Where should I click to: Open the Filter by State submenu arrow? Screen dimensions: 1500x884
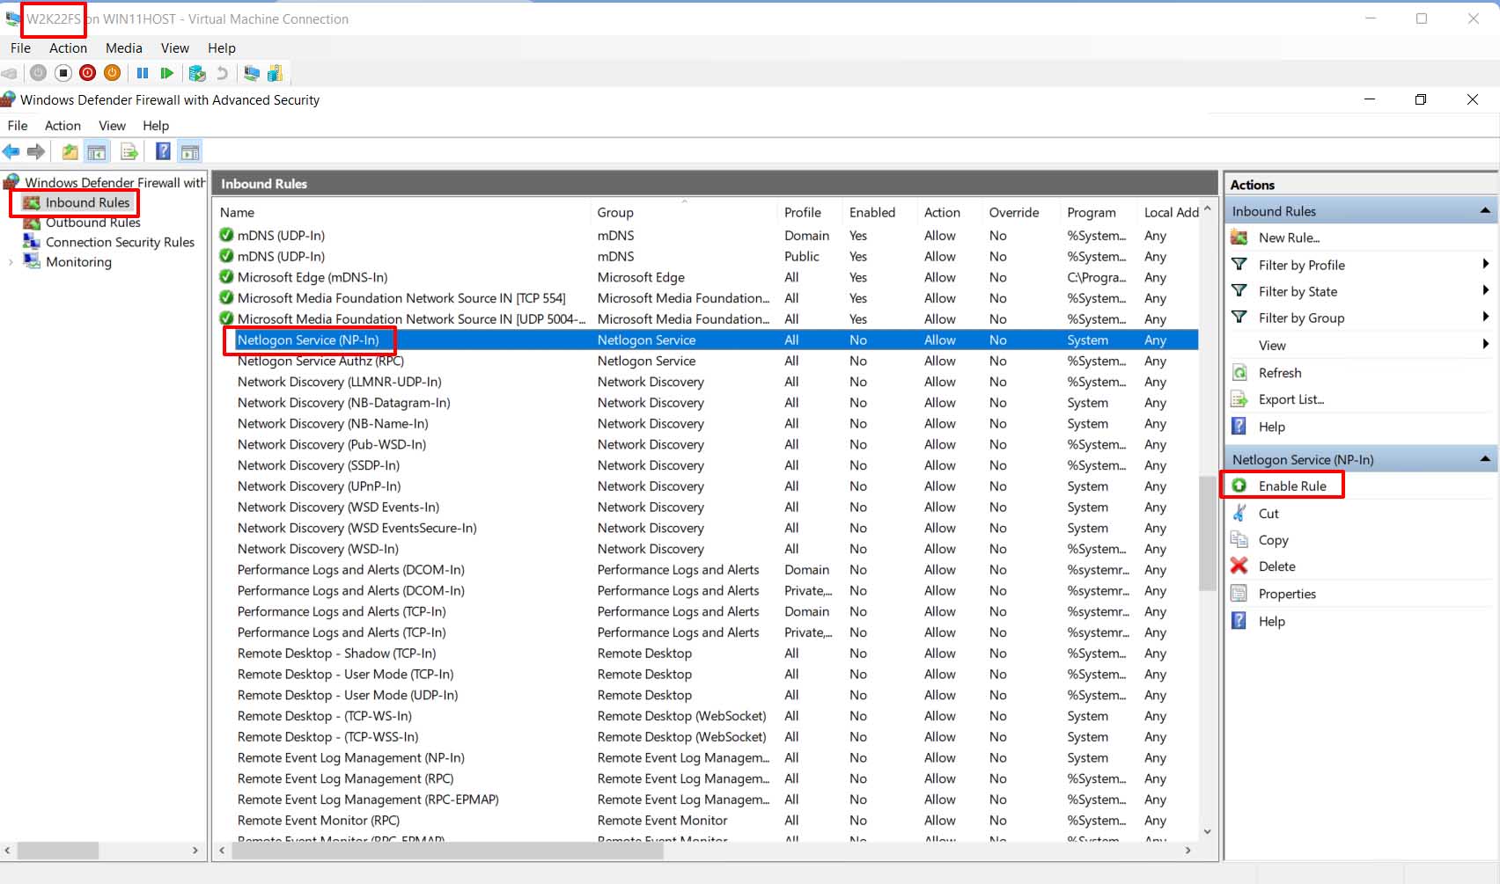click(1485, 290)
